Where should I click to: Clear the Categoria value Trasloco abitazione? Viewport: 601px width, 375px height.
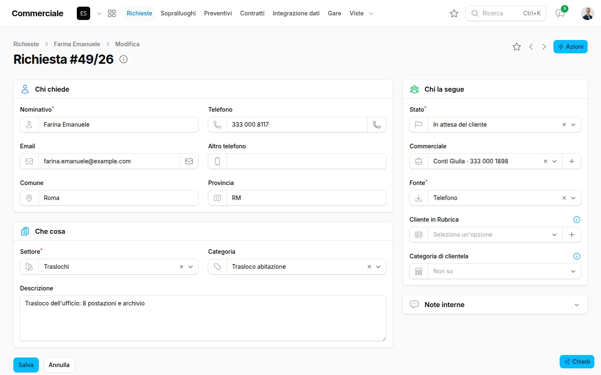[369, 267]
